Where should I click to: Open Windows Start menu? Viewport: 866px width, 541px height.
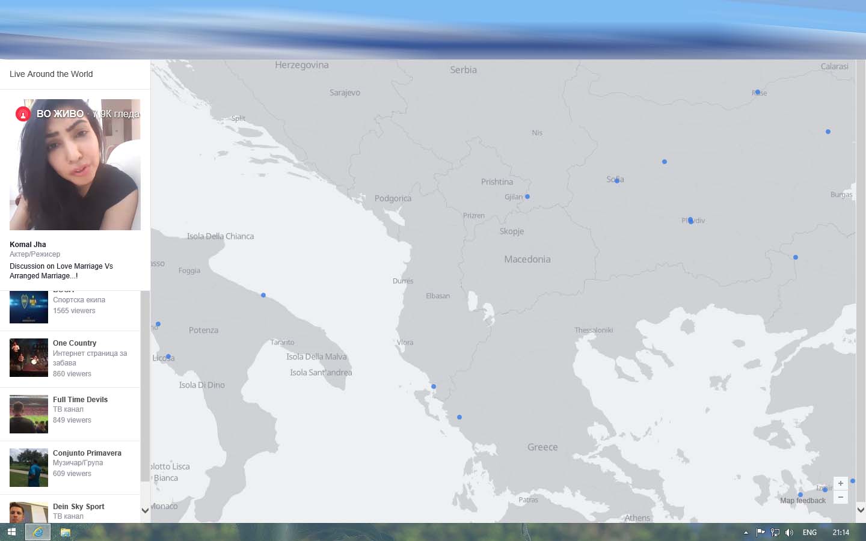[11, 532]
